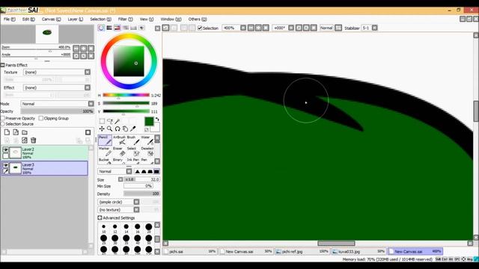Open the 400% zoom level dropdown
Screen dimensions: 479x269
[243, 28]
